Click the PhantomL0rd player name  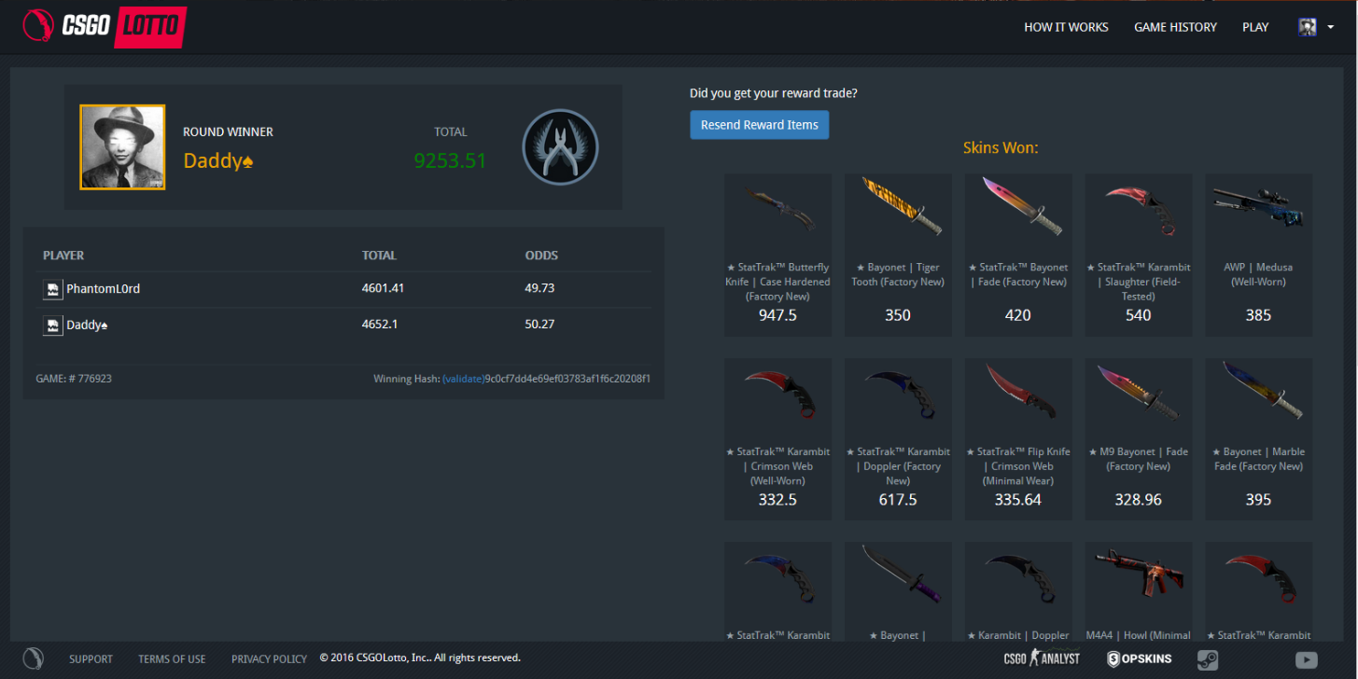tap(104, 289)
